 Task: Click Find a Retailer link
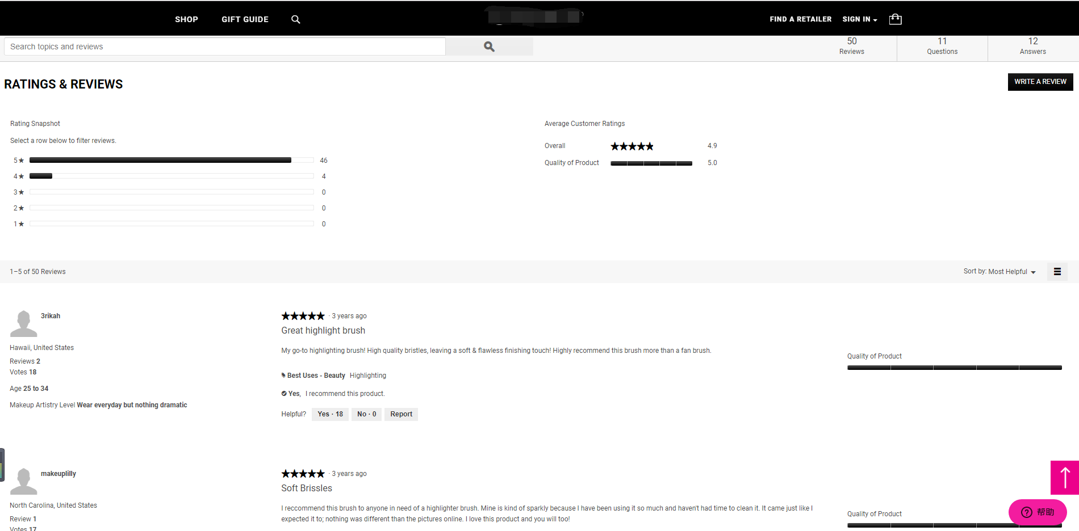(800, 19)
